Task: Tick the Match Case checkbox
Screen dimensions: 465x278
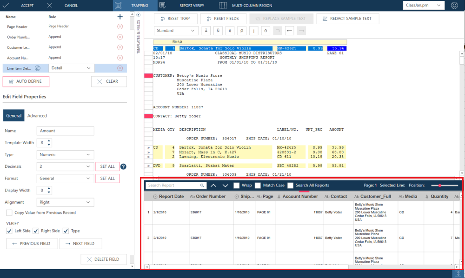Action: point(258,185)
